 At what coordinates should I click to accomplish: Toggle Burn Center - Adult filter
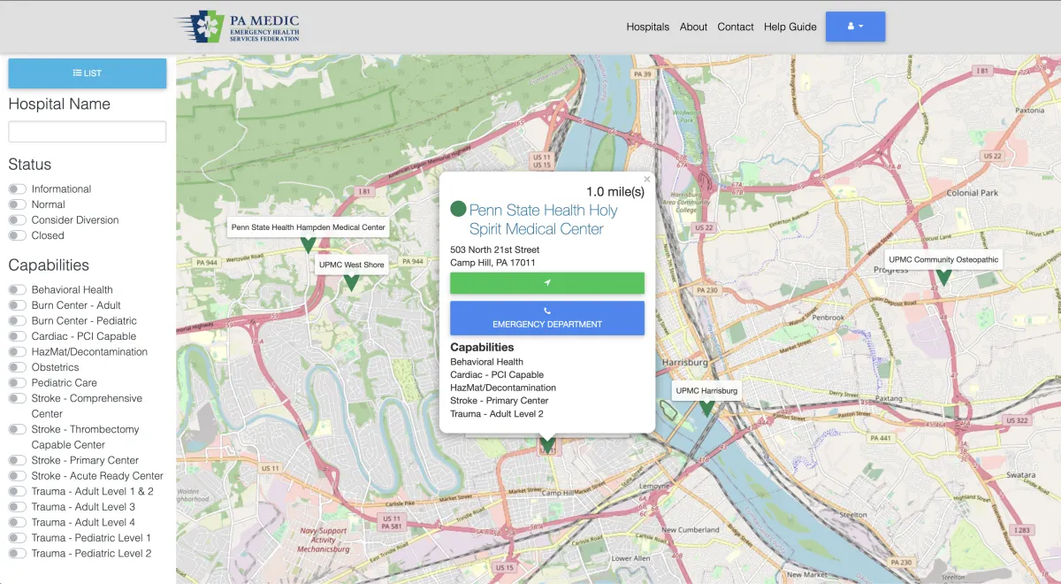[17, 305]
